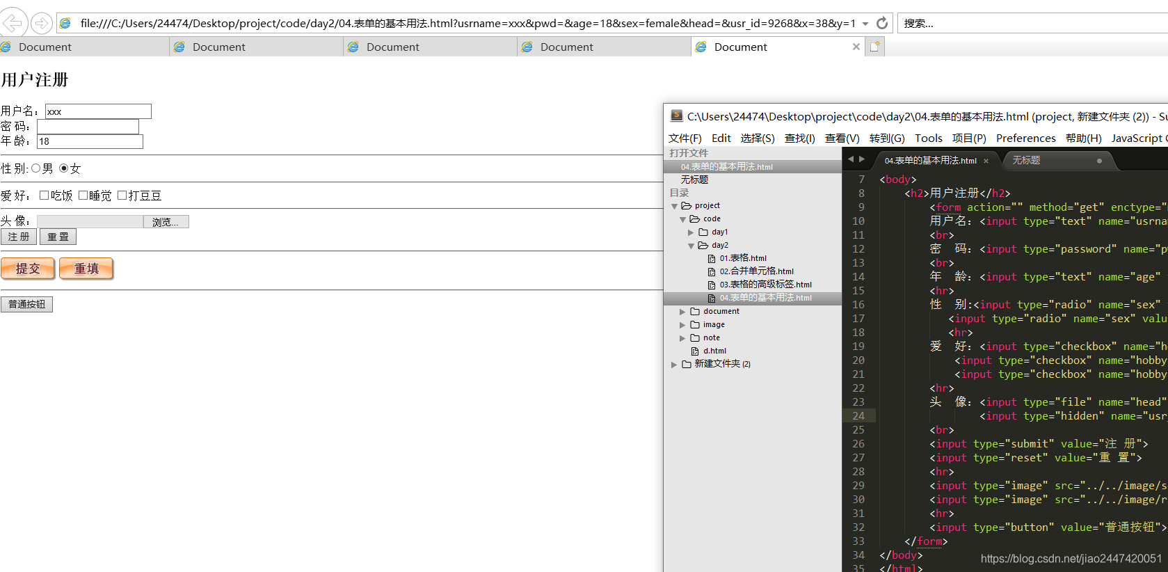Viewport: 1168px width, 572px height.
Task: Select open file 04.表单的基本用法.html in sidebar
Action: pyautogui.click(x=753, y=167)
